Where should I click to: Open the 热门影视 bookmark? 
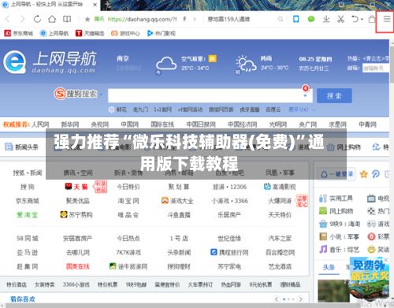coord(161,33)
